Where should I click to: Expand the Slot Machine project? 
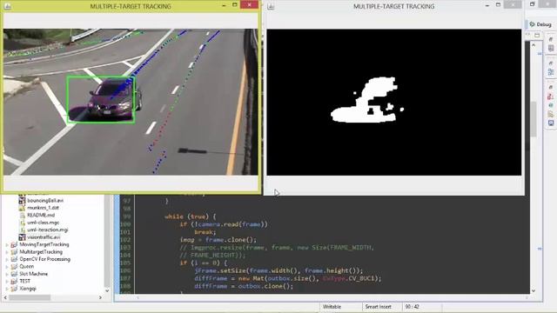click(x=7, y=274)
